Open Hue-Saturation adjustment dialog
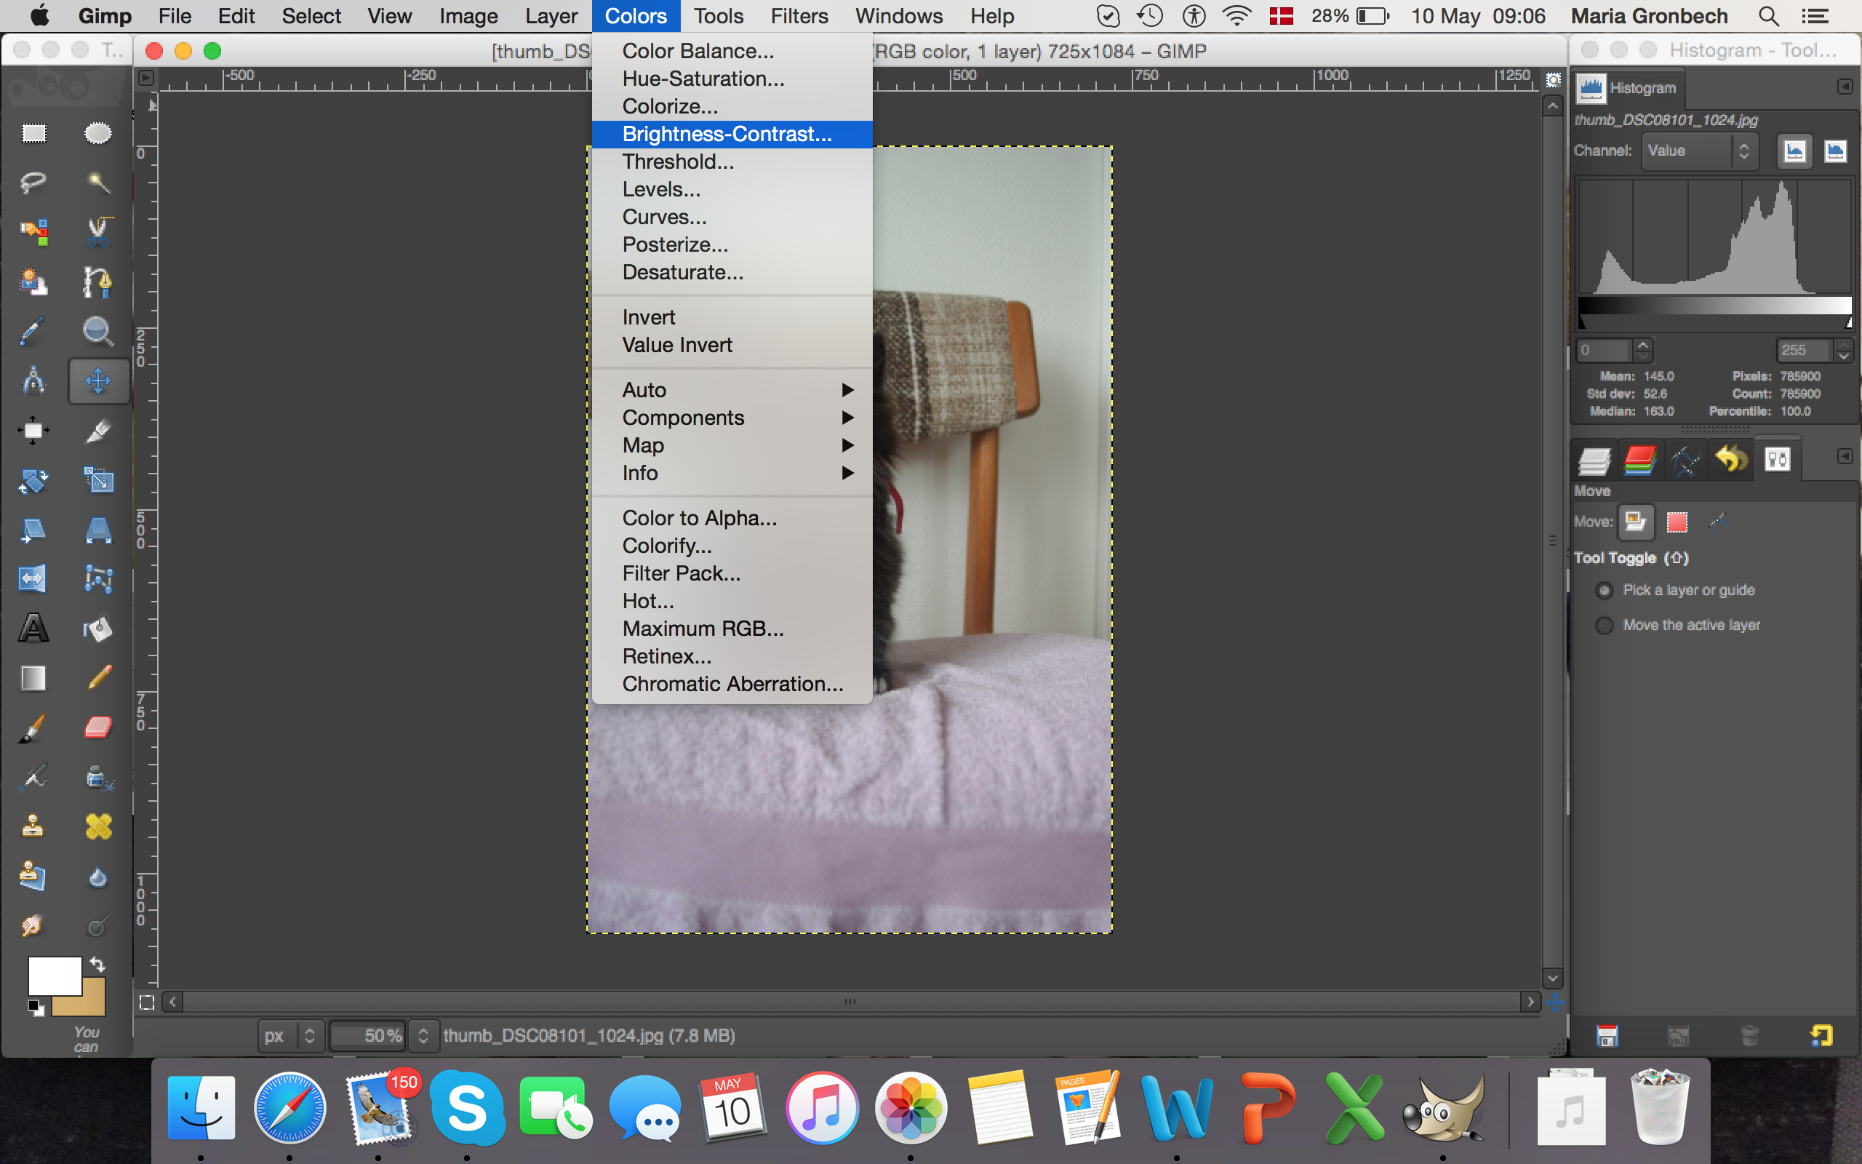 click(x=704, y=79)
